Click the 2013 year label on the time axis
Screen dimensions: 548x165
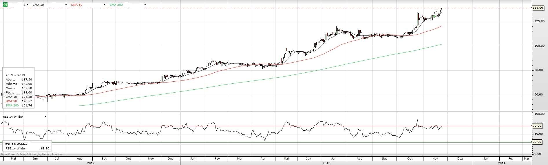(326, 163)
